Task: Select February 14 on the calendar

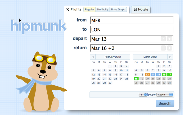Action: (104, 75)
